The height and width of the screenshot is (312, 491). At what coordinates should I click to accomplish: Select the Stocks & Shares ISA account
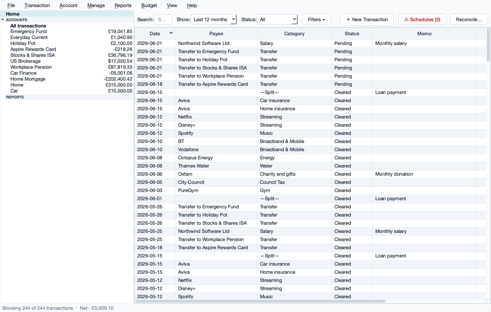pos(67,55)
